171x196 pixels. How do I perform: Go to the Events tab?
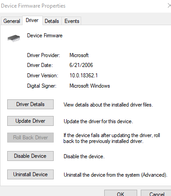coord(72,21)
